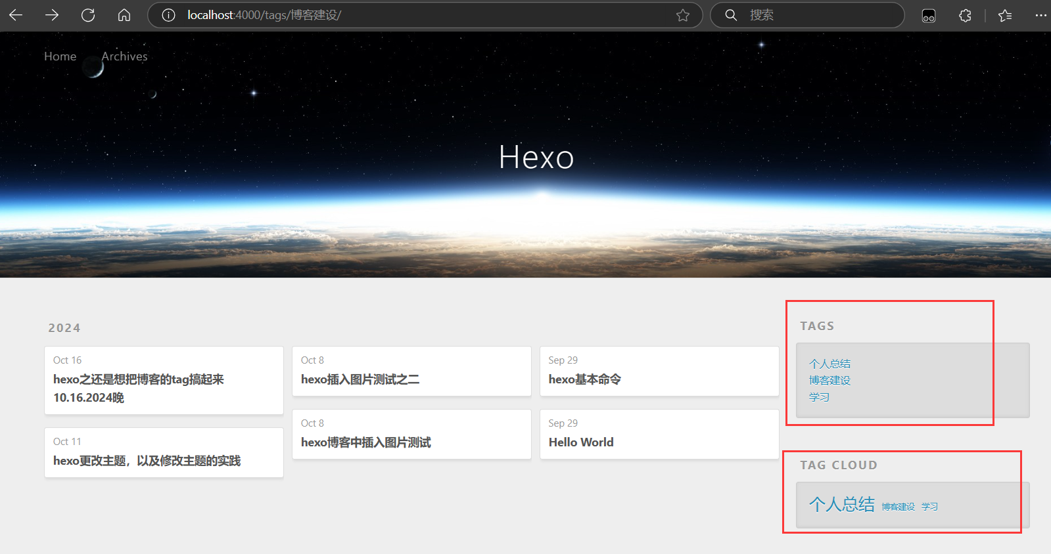
Task: Open post hexo之还是想把博客的tag搞起来
Action: [x=139, y=389]
